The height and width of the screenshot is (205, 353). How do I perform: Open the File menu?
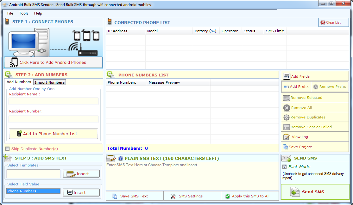tap(10, 13)
